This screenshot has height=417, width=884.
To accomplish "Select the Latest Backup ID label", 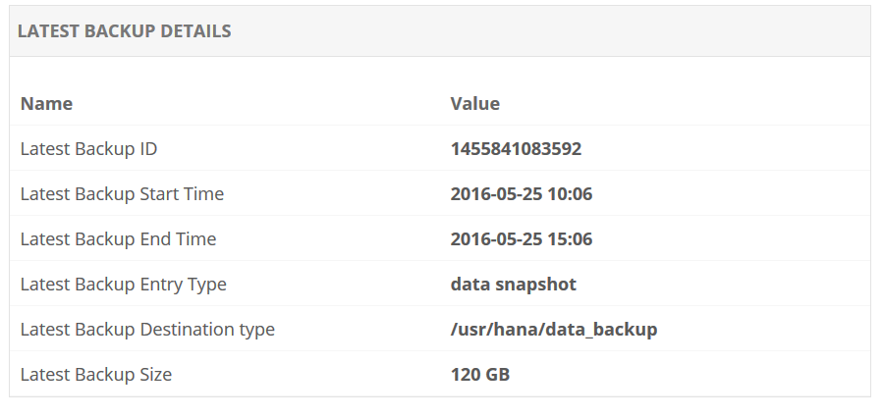I will (88, 149).
